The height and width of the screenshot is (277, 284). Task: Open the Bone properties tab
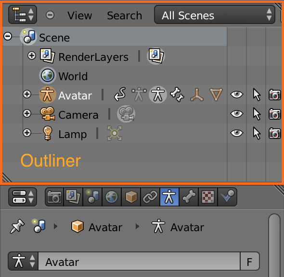coord(189,197)
